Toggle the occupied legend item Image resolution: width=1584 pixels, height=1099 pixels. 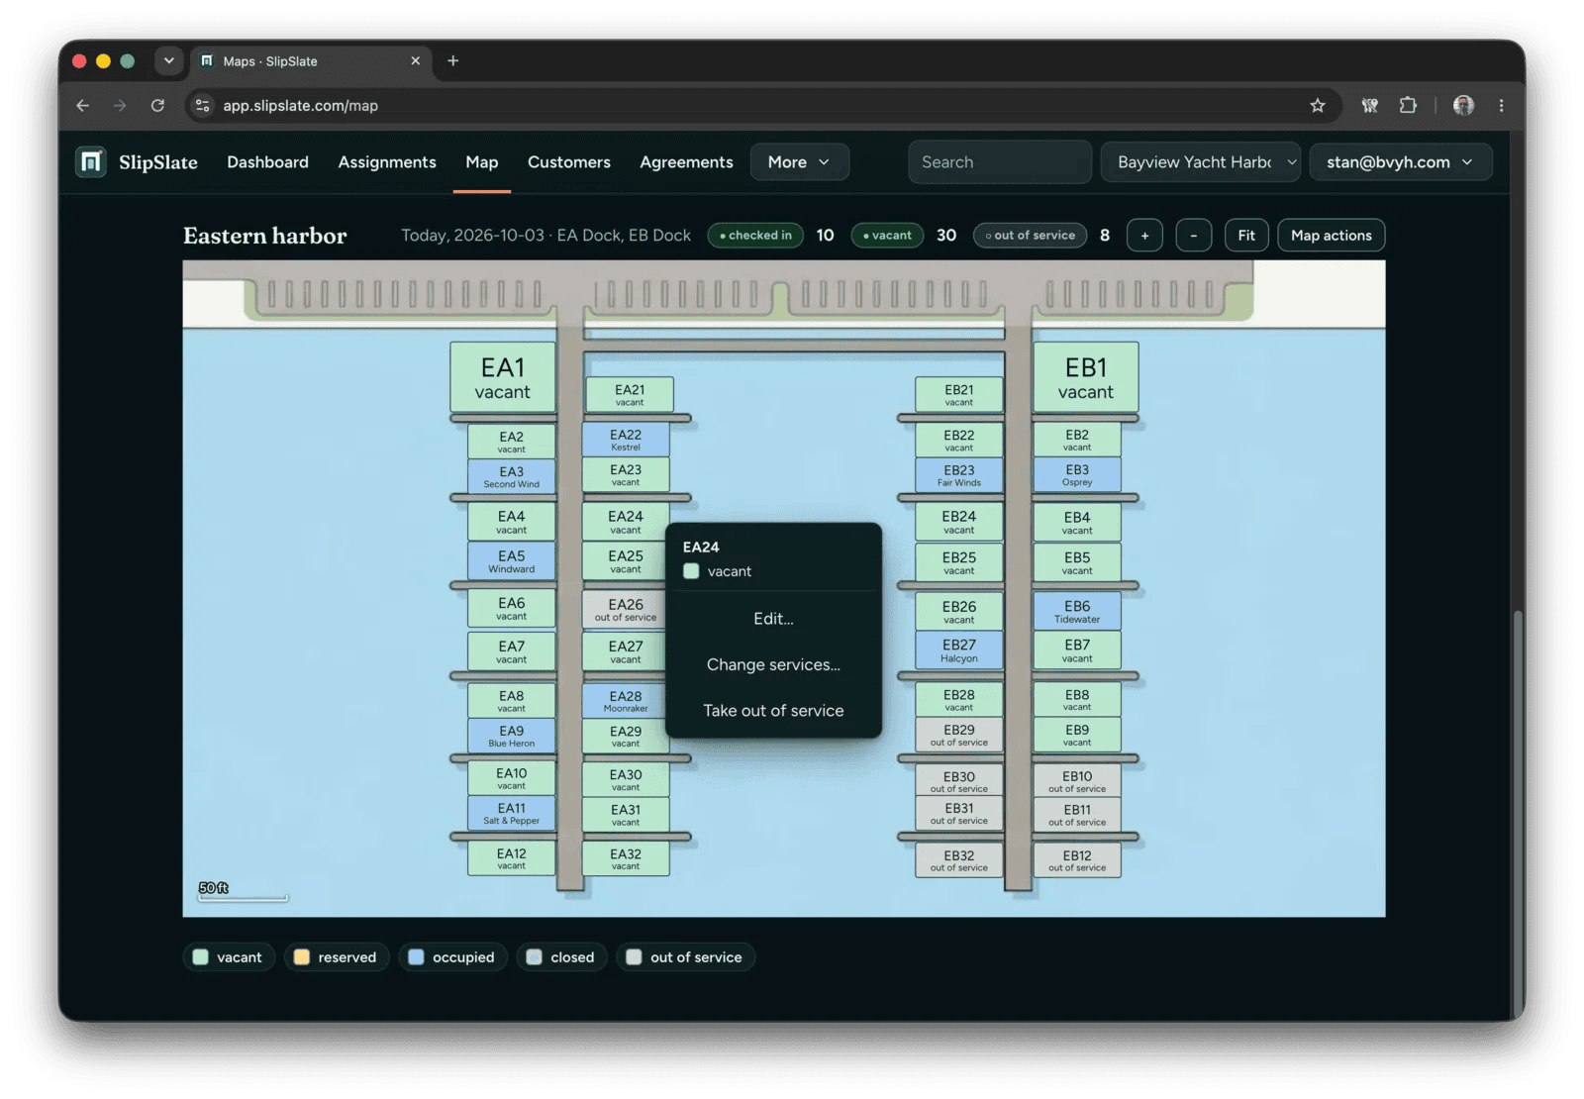pos(452,956)
